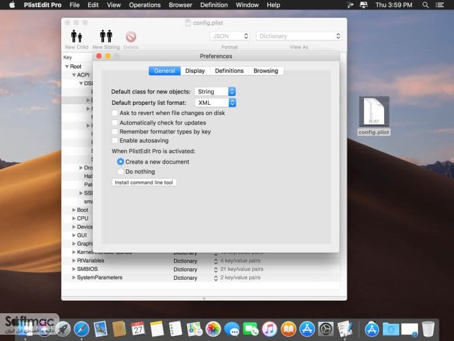Open Calendar in the dock
454x341 pixels.
pos(138,329)
